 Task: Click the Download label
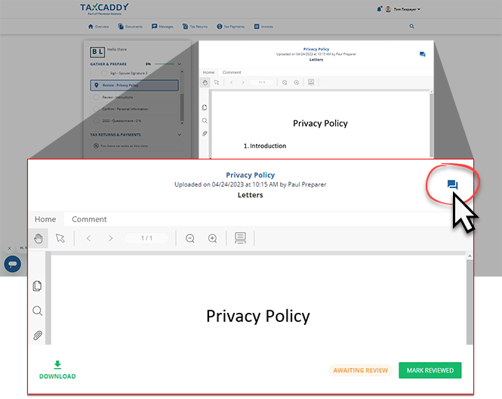click(57, 376)
